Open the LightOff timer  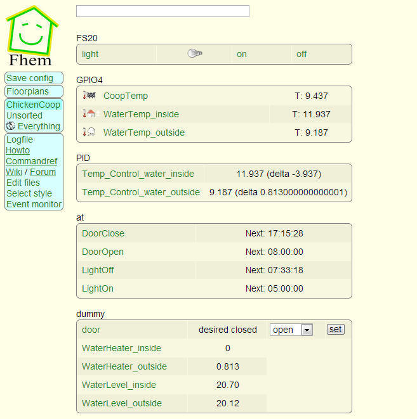pos(98,270)
